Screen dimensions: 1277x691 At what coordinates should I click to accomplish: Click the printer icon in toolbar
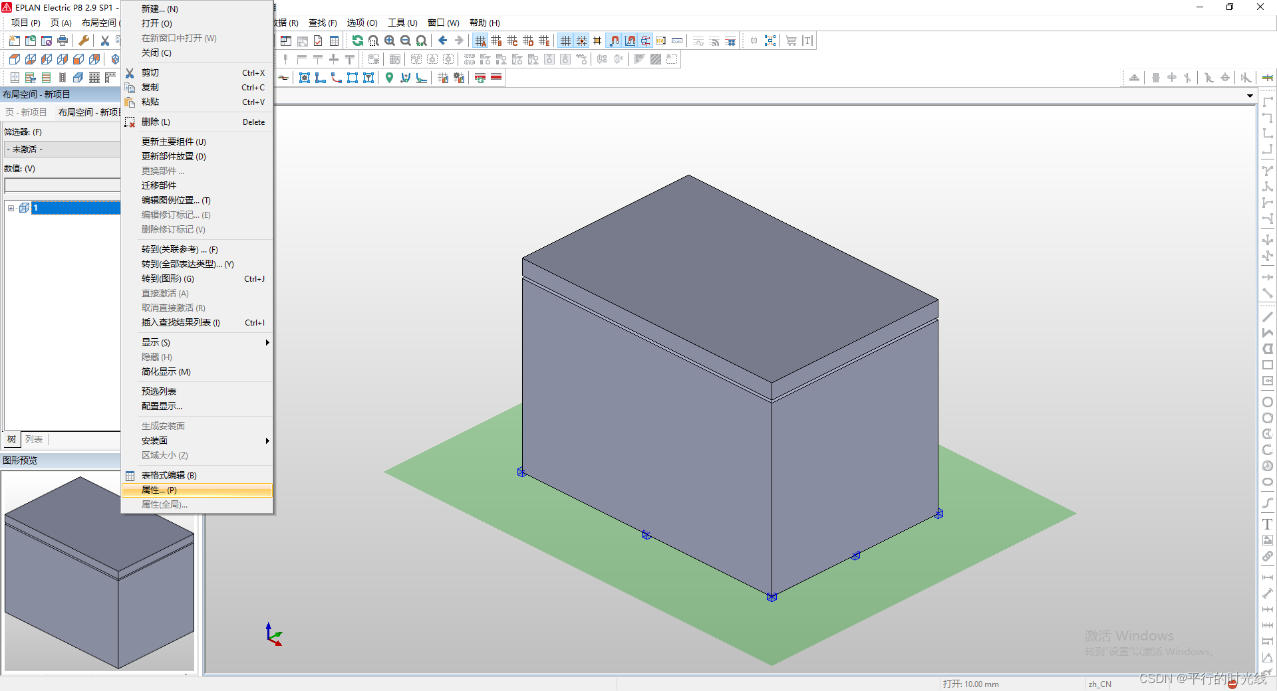click(x=63, y=41)
